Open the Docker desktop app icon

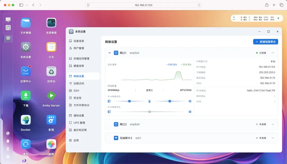click(26, 120)
